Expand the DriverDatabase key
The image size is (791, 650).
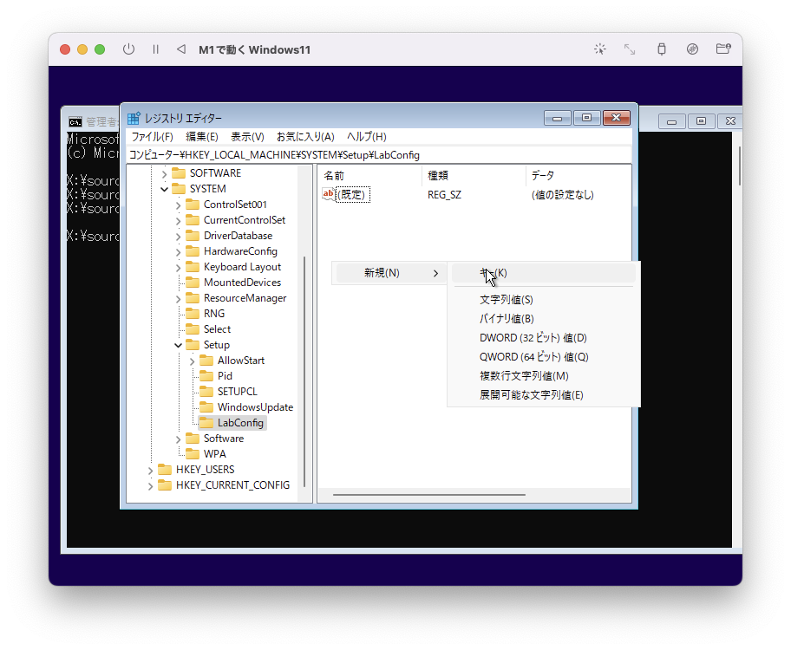coord(178,237)
